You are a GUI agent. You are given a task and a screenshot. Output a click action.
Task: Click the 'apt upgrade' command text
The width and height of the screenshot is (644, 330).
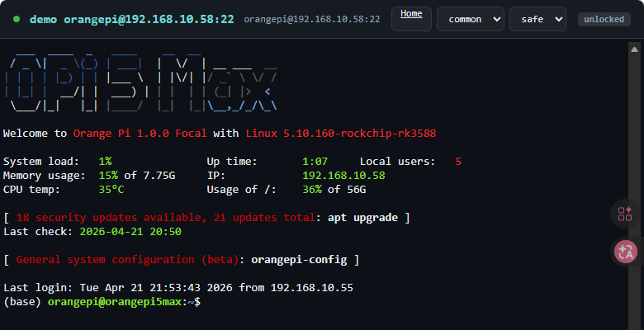[x=362, y=217]
